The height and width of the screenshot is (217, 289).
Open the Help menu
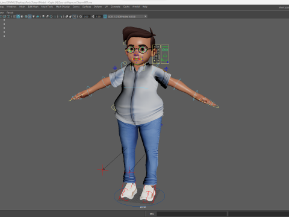145,7
